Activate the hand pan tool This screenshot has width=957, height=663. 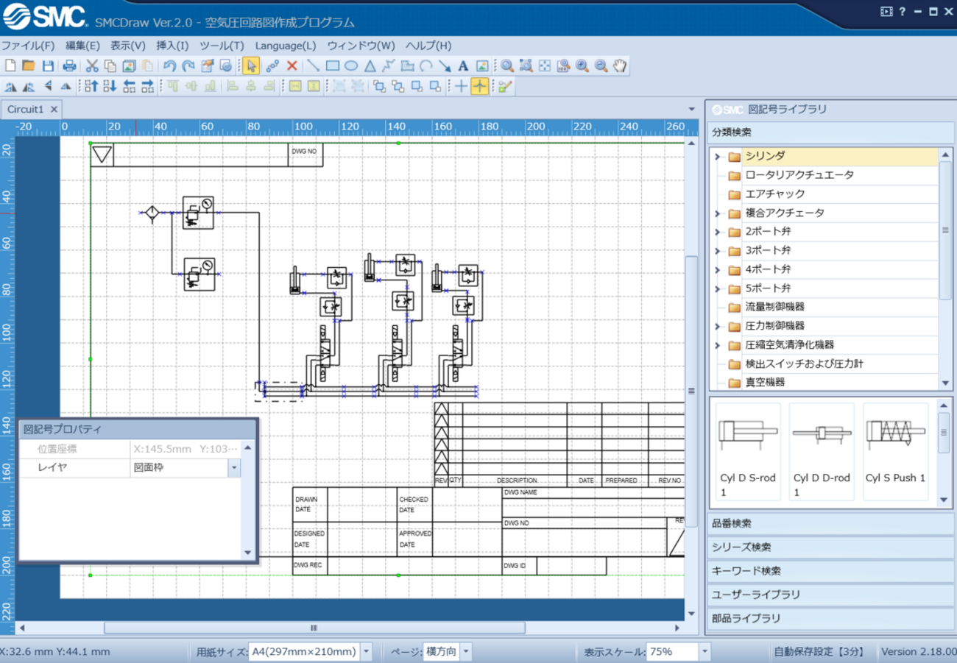620,66
